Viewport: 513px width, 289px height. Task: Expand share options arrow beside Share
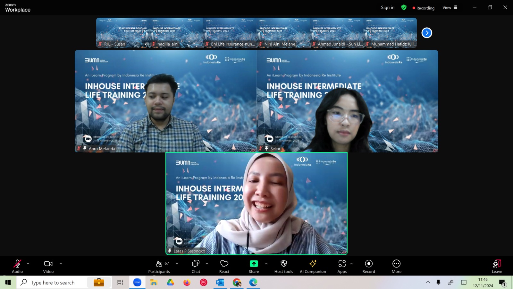[x=266, y=264]
